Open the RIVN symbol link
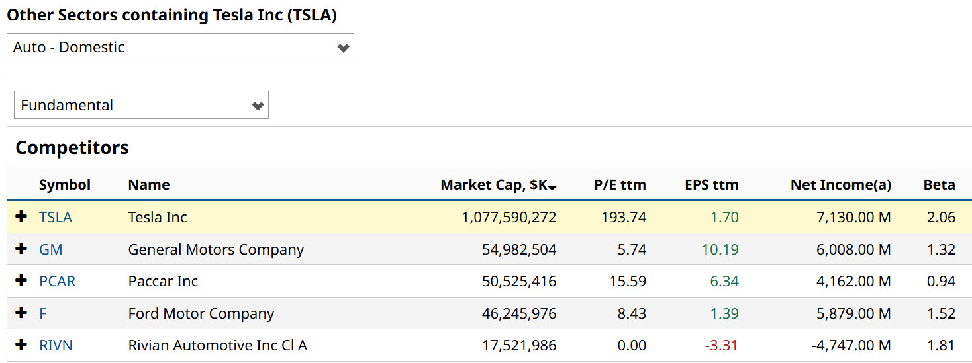Screen dimensions: 972x363 coord(56,345)
